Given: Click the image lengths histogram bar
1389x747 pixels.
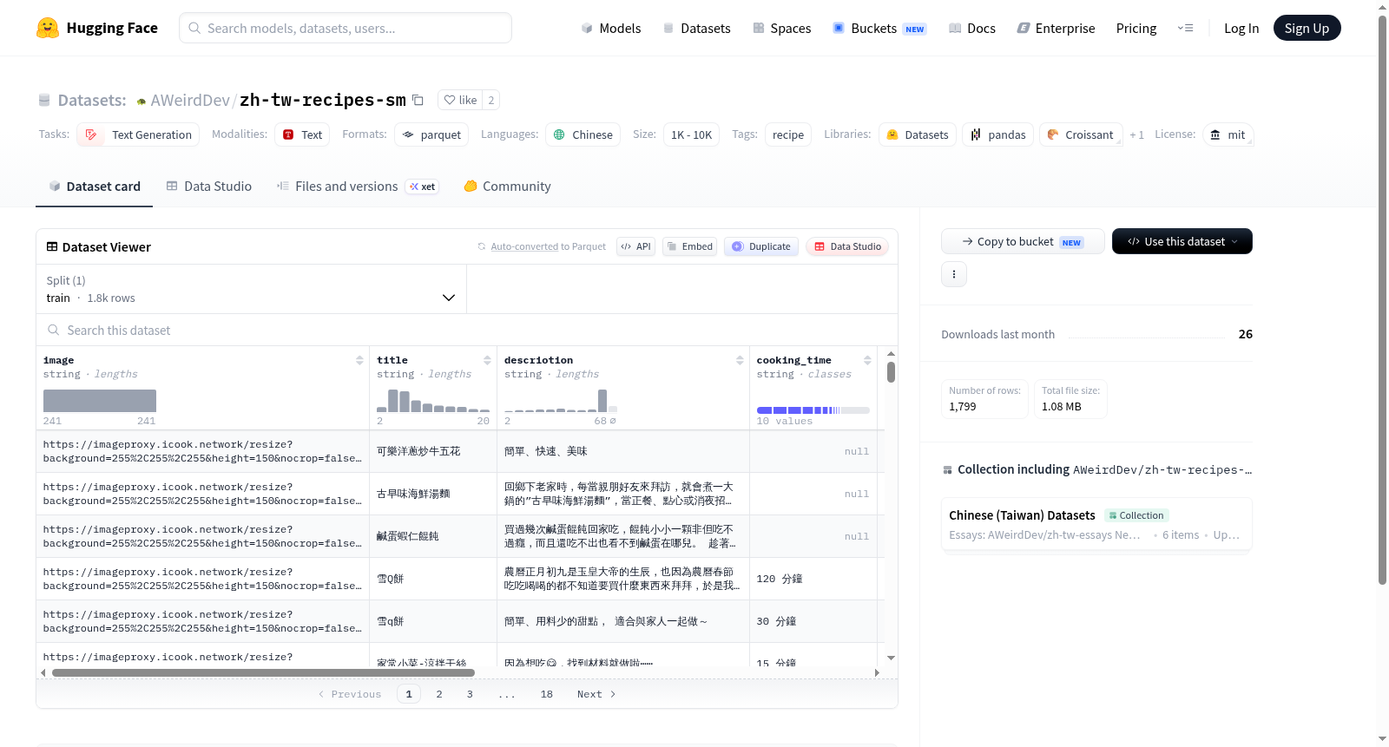Looking at the screenshot, I should pos(100,401).
